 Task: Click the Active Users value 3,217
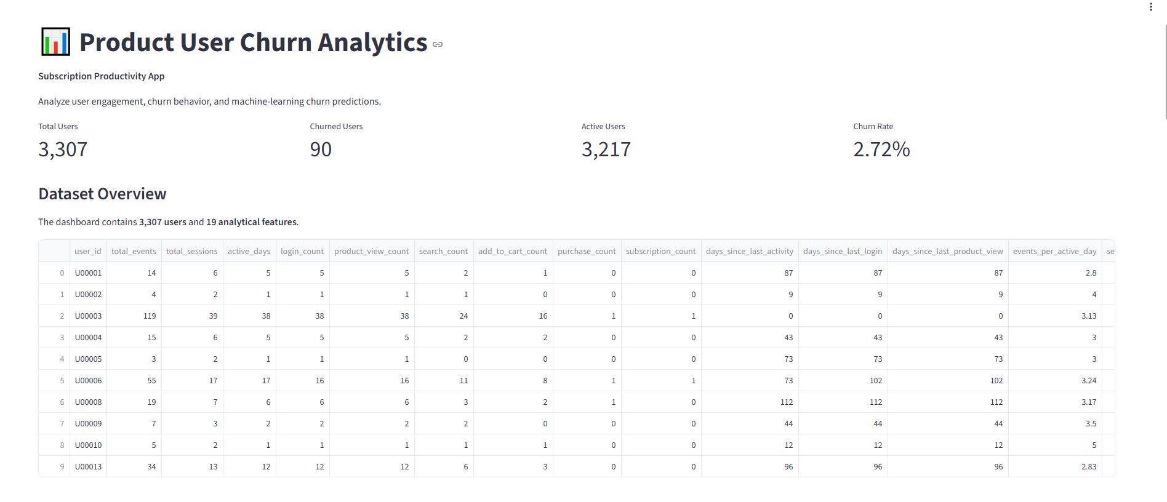[x=606, y=149]
